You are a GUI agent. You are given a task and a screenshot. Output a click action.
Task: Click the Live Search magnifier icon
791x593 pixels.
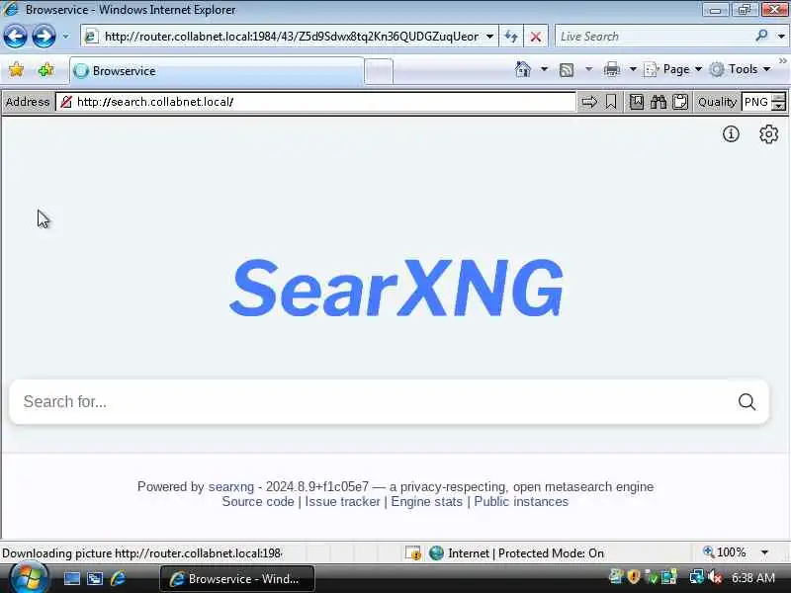click(x=761, y=36)
